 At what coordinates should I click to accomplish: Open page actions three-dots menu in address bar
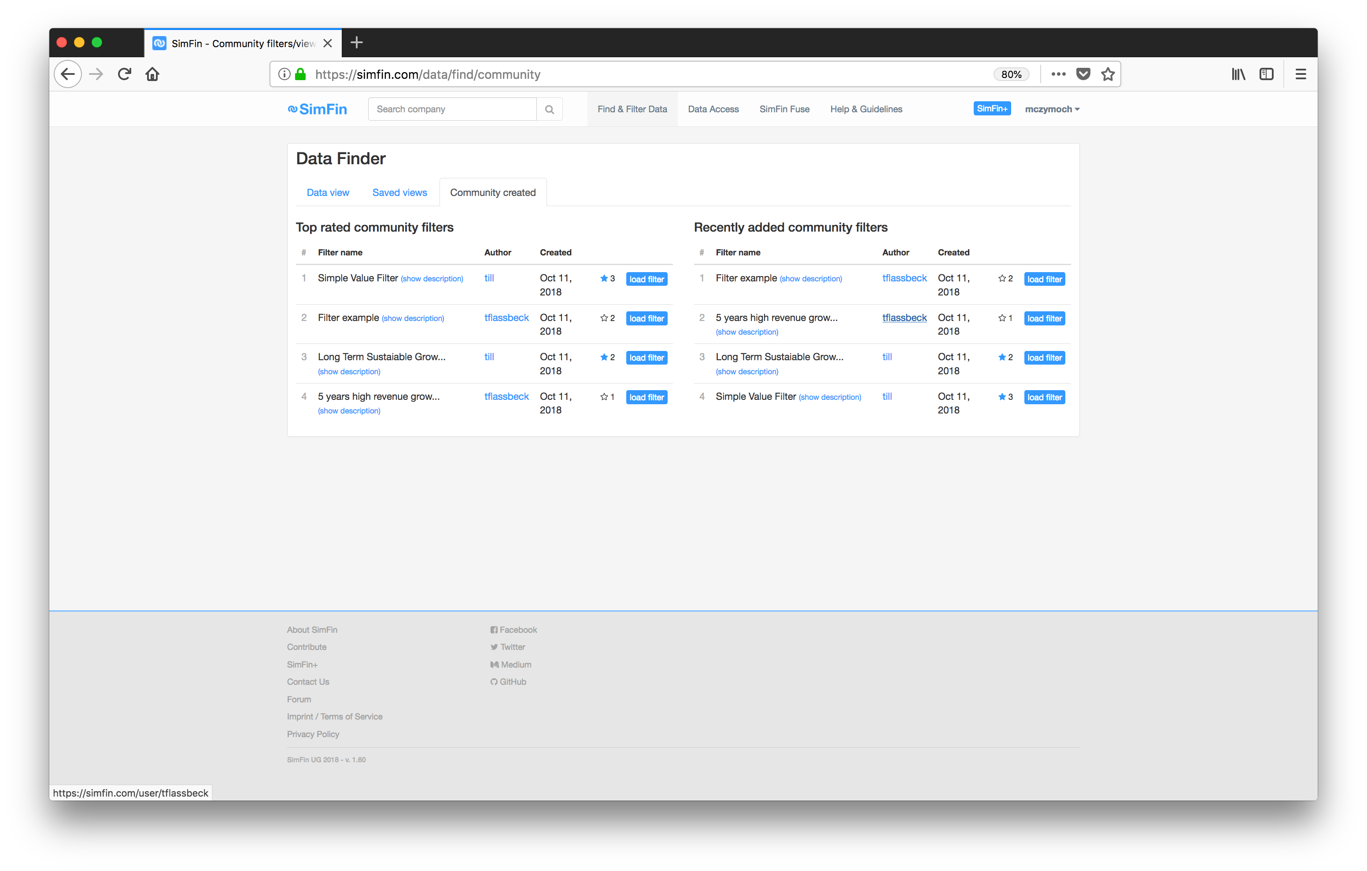tap(1058, 74)
